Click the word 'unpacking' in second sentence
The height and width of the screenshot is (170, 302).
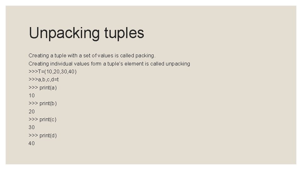178,64
